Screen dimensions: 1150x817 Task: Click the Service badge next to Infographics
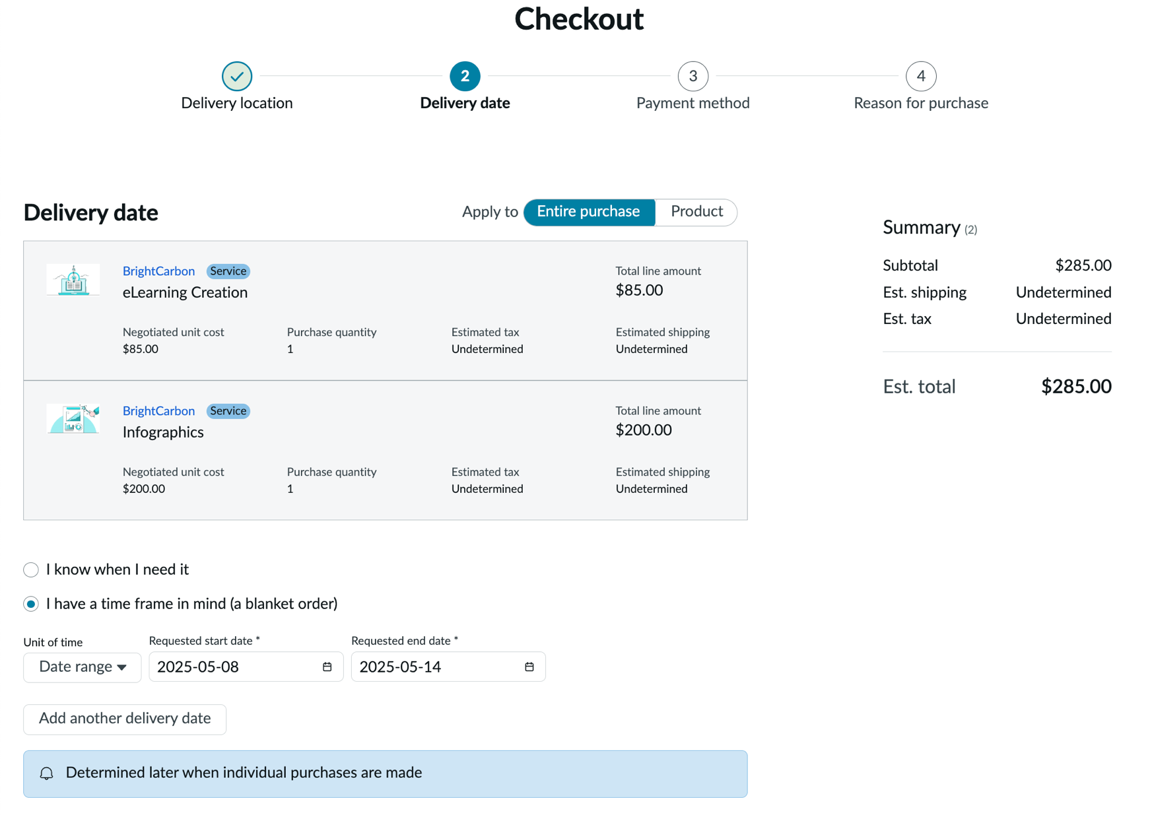tap(228, 411)
